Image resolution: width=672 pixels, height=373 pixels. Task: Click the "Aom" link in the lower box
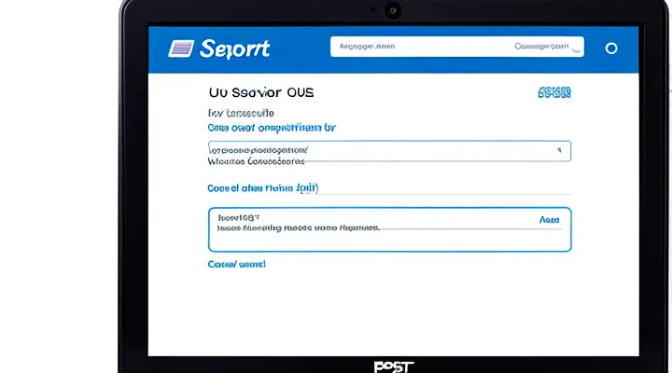click(550, 219)
